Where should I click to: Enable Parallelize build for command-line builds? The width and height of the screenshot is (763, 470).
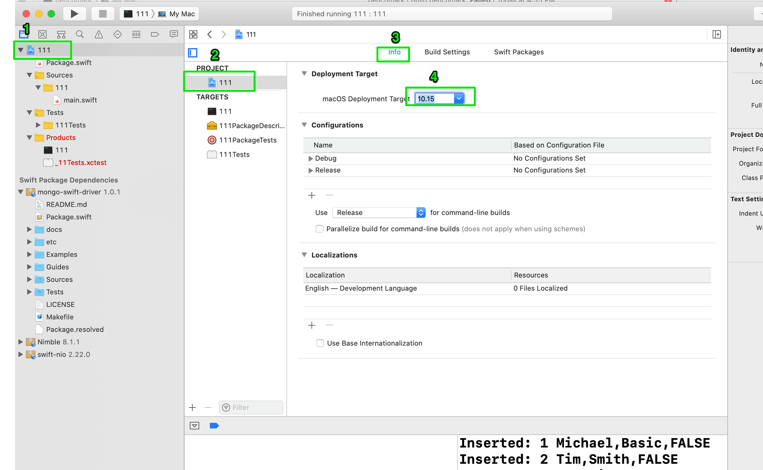319,229
